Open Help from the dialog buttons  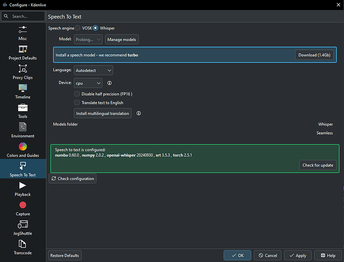click(328, 255)
